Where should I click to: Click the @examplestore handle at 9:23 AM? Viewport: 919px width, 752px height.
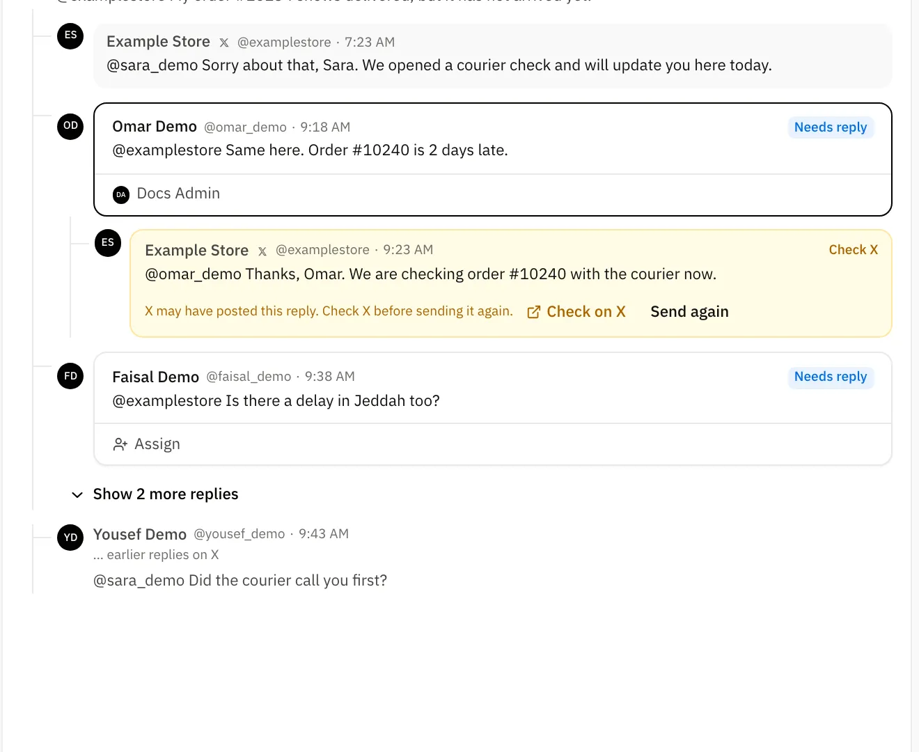tap(322, 250)
